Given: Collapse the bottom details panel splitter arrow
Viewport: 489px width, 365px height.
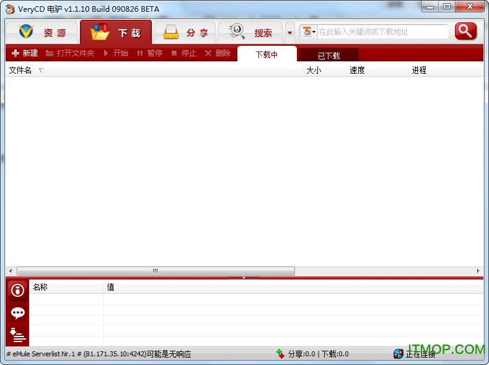Looking at the screenshot, I should tap(244, 278).
